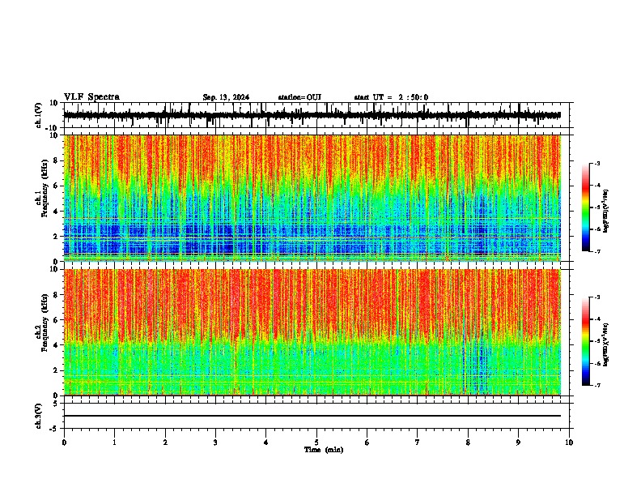Click inside the ch.2 spectrogram panel
Viewport: 641px width, 496px height.
point(312,332)
